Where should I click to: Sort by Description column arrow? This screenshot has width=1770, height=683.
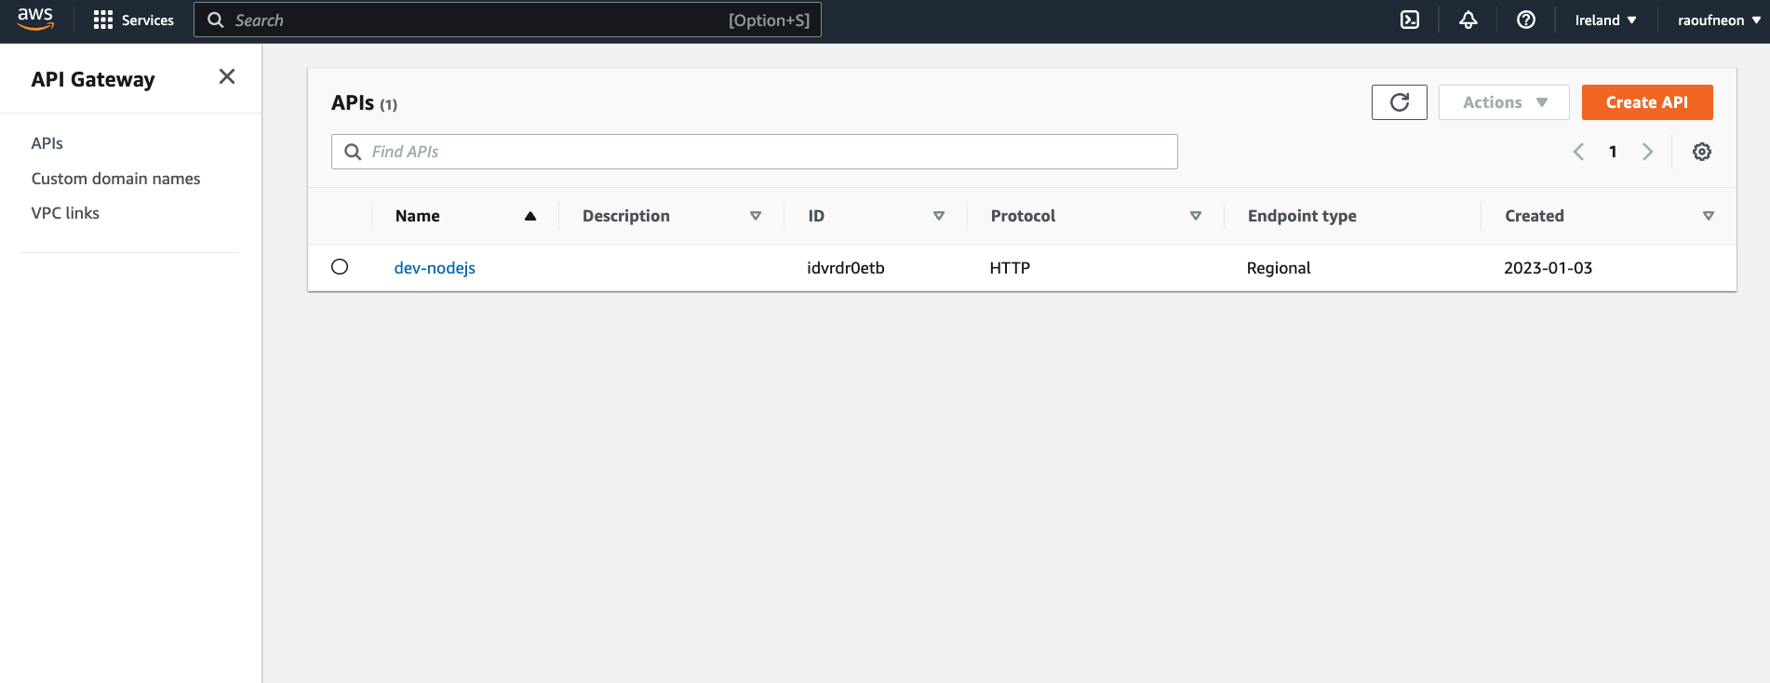pyautogui.click(x=756, y=216)
